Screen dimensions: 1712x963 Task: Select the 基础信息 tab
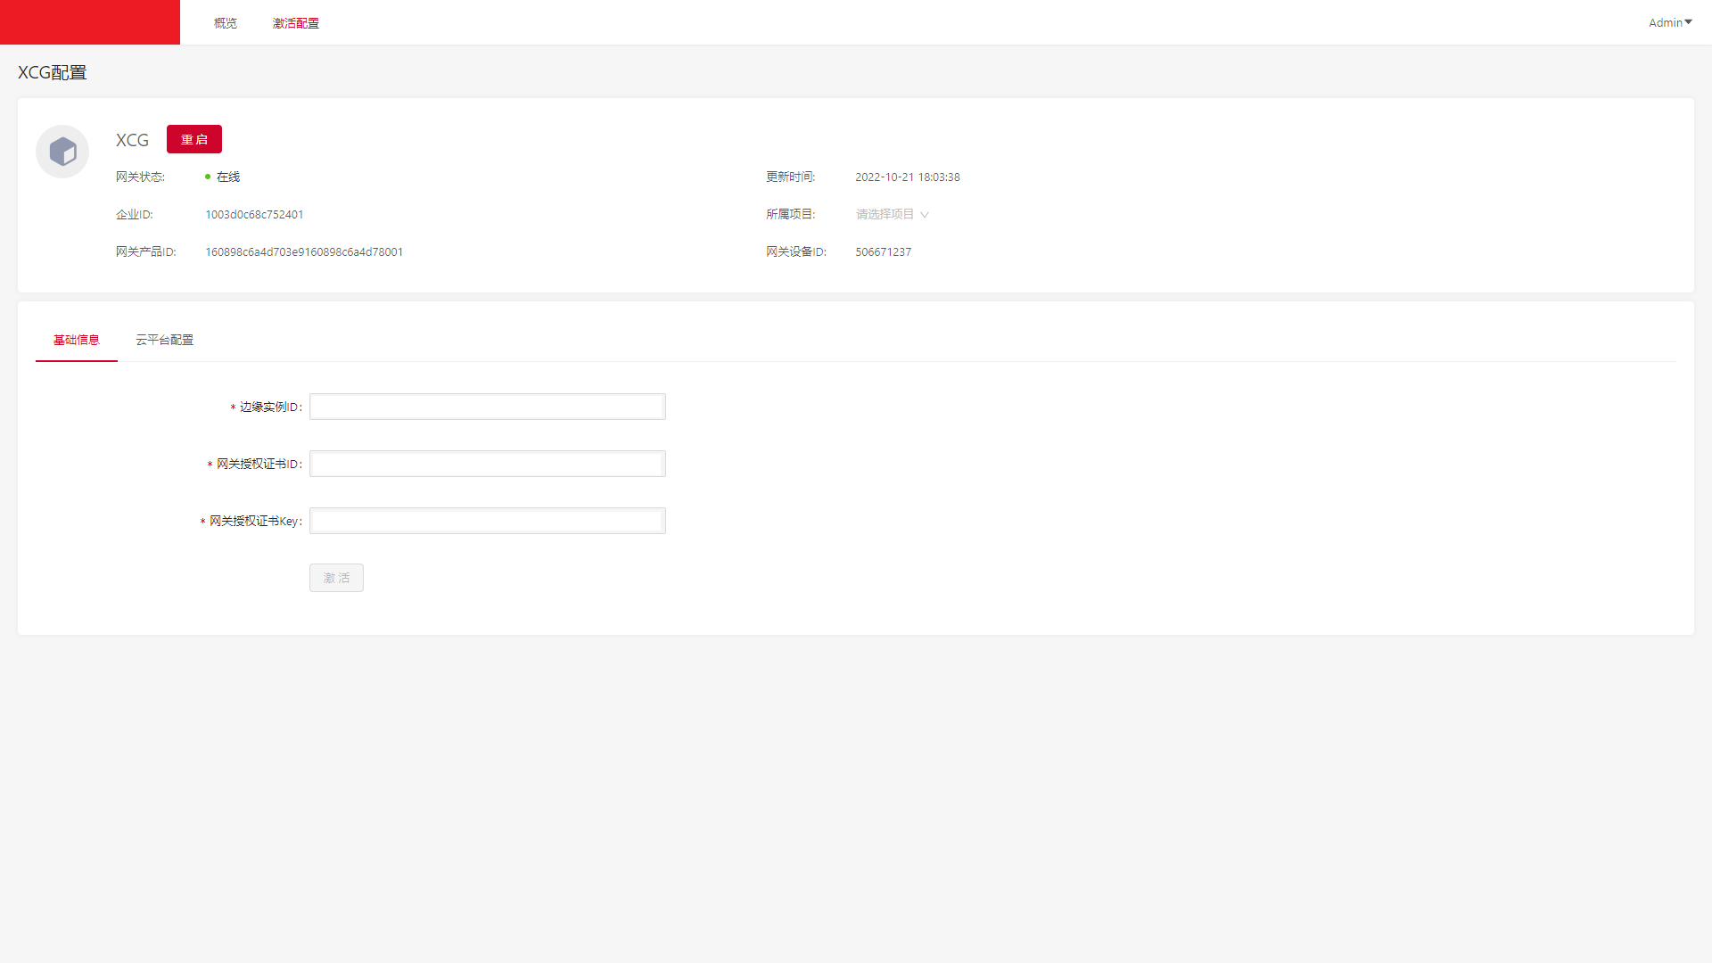click(x=77, y=340)
